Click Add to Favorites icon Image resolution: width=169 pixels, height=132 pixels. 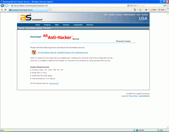(5, 10)
